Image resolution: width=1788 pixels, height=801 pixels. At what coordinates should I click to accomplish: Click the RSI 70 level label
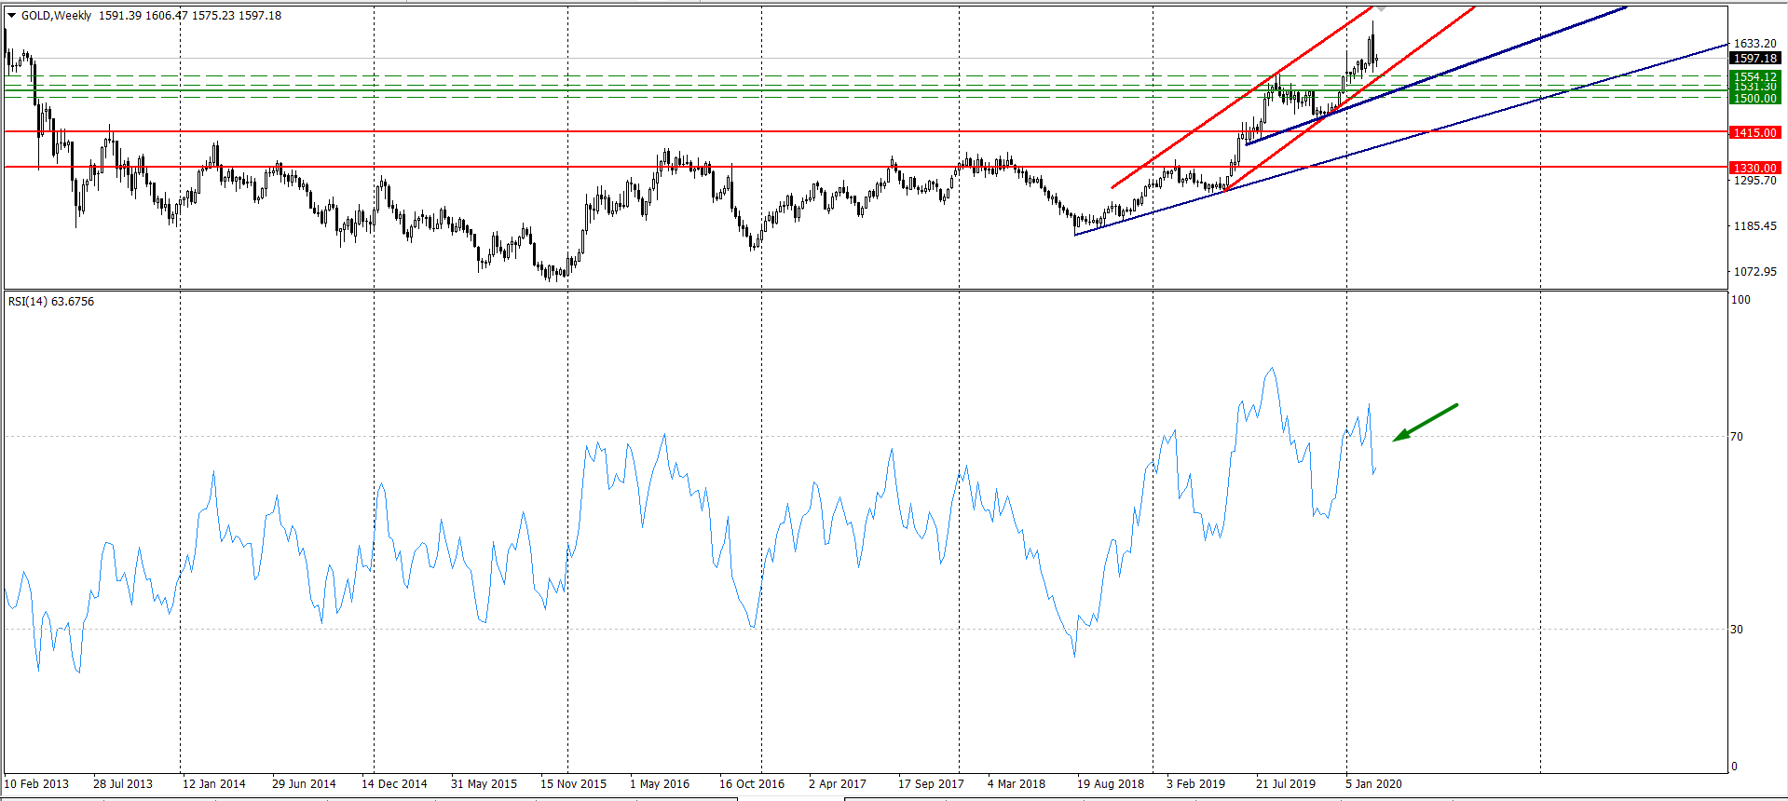1736,437
